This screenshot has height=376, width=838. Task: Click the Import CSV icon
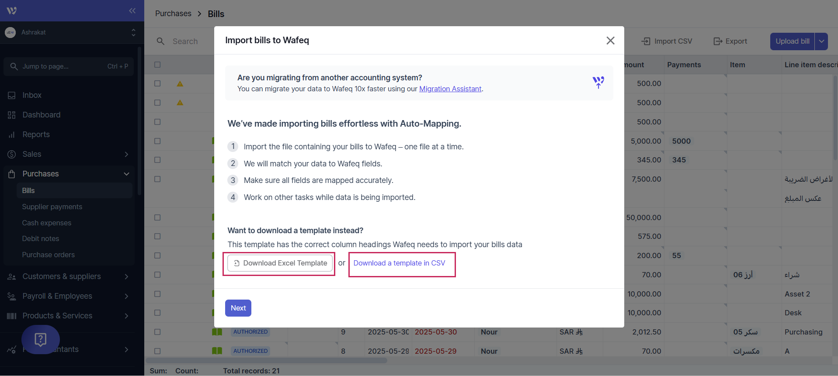tap(646, 41)
